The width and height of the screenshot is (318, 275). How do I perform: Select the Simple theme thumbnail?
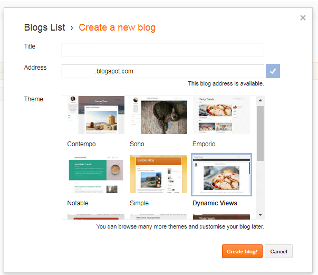(159, 174)
